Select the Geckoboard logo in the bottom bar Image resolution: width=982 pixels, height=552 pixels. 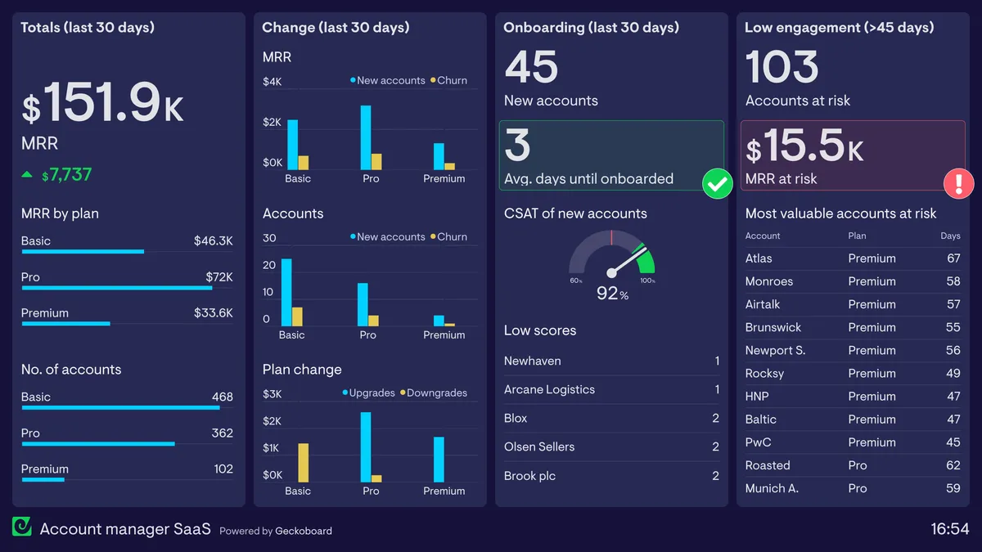(21, 528)
